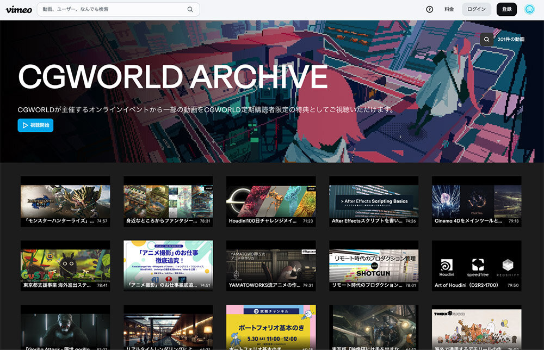544x350 pixels.
Task: Open the Houdini 100-day challenge video
Action: (x=271, y=200)
